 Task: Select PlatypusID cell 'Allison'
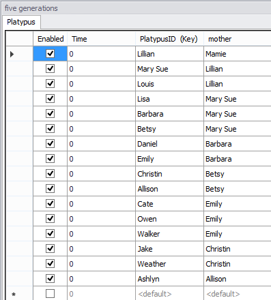[x=169, y=189]
